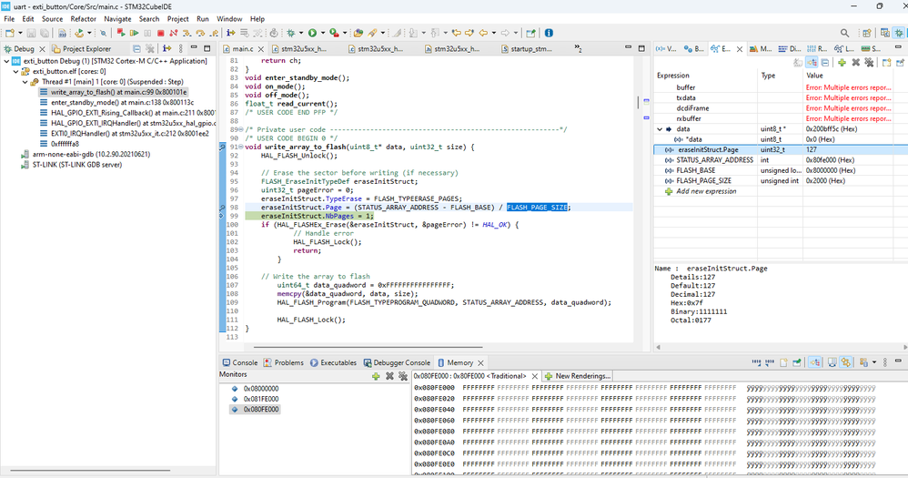Close the 0x080FE000 Traditional rendering tab
Viewport: 908px width, 478px height.
(534, 377)
